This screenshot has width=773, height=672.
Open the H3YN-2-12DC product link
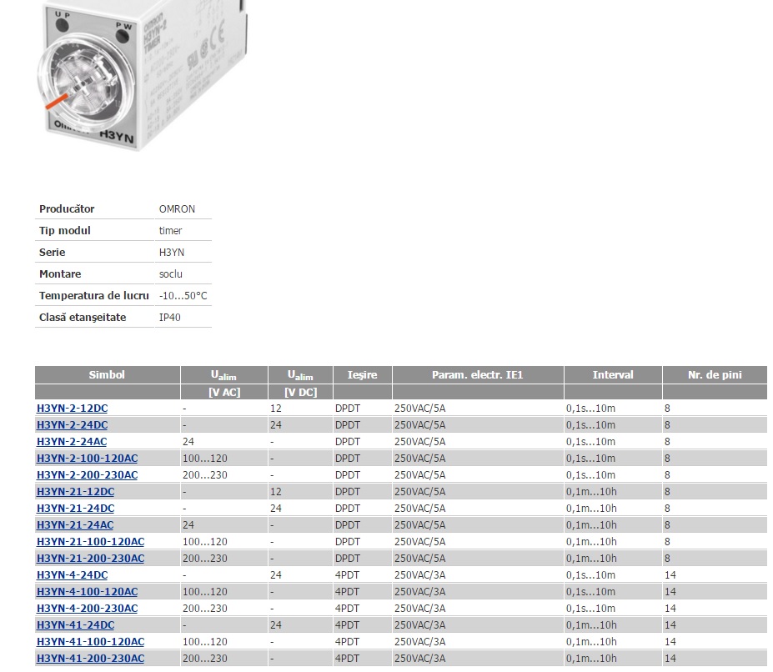72,409
